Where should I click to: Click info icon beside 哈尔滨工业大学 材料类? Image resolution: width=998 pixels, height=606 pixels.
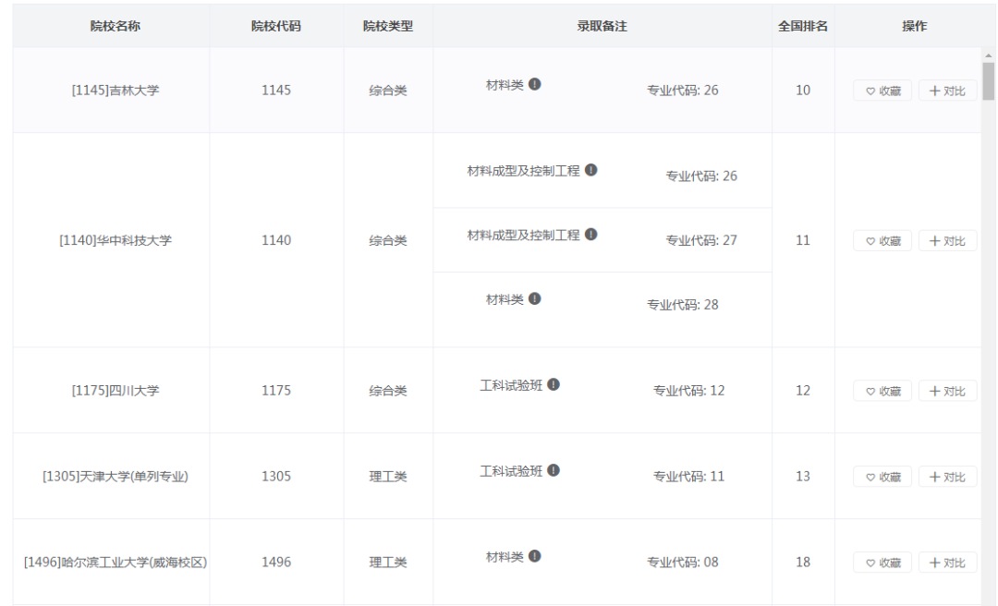click(x=535, y=557)
